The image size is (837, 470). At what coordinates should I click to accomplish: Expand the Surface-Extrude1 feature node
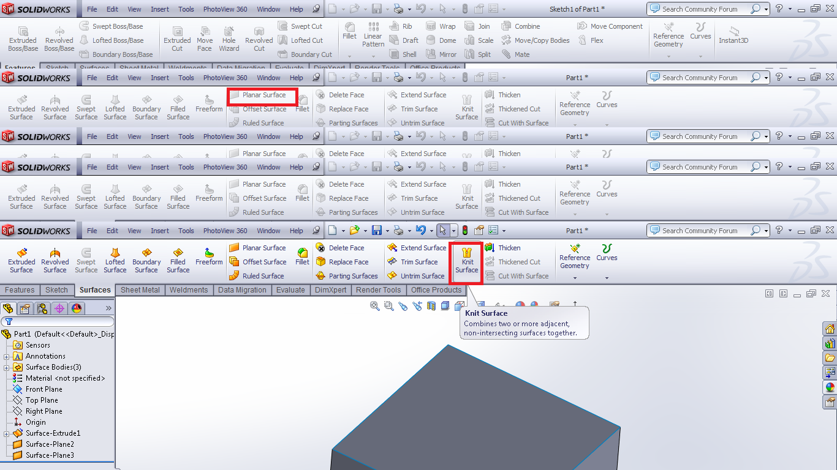[x=7, y=433]
